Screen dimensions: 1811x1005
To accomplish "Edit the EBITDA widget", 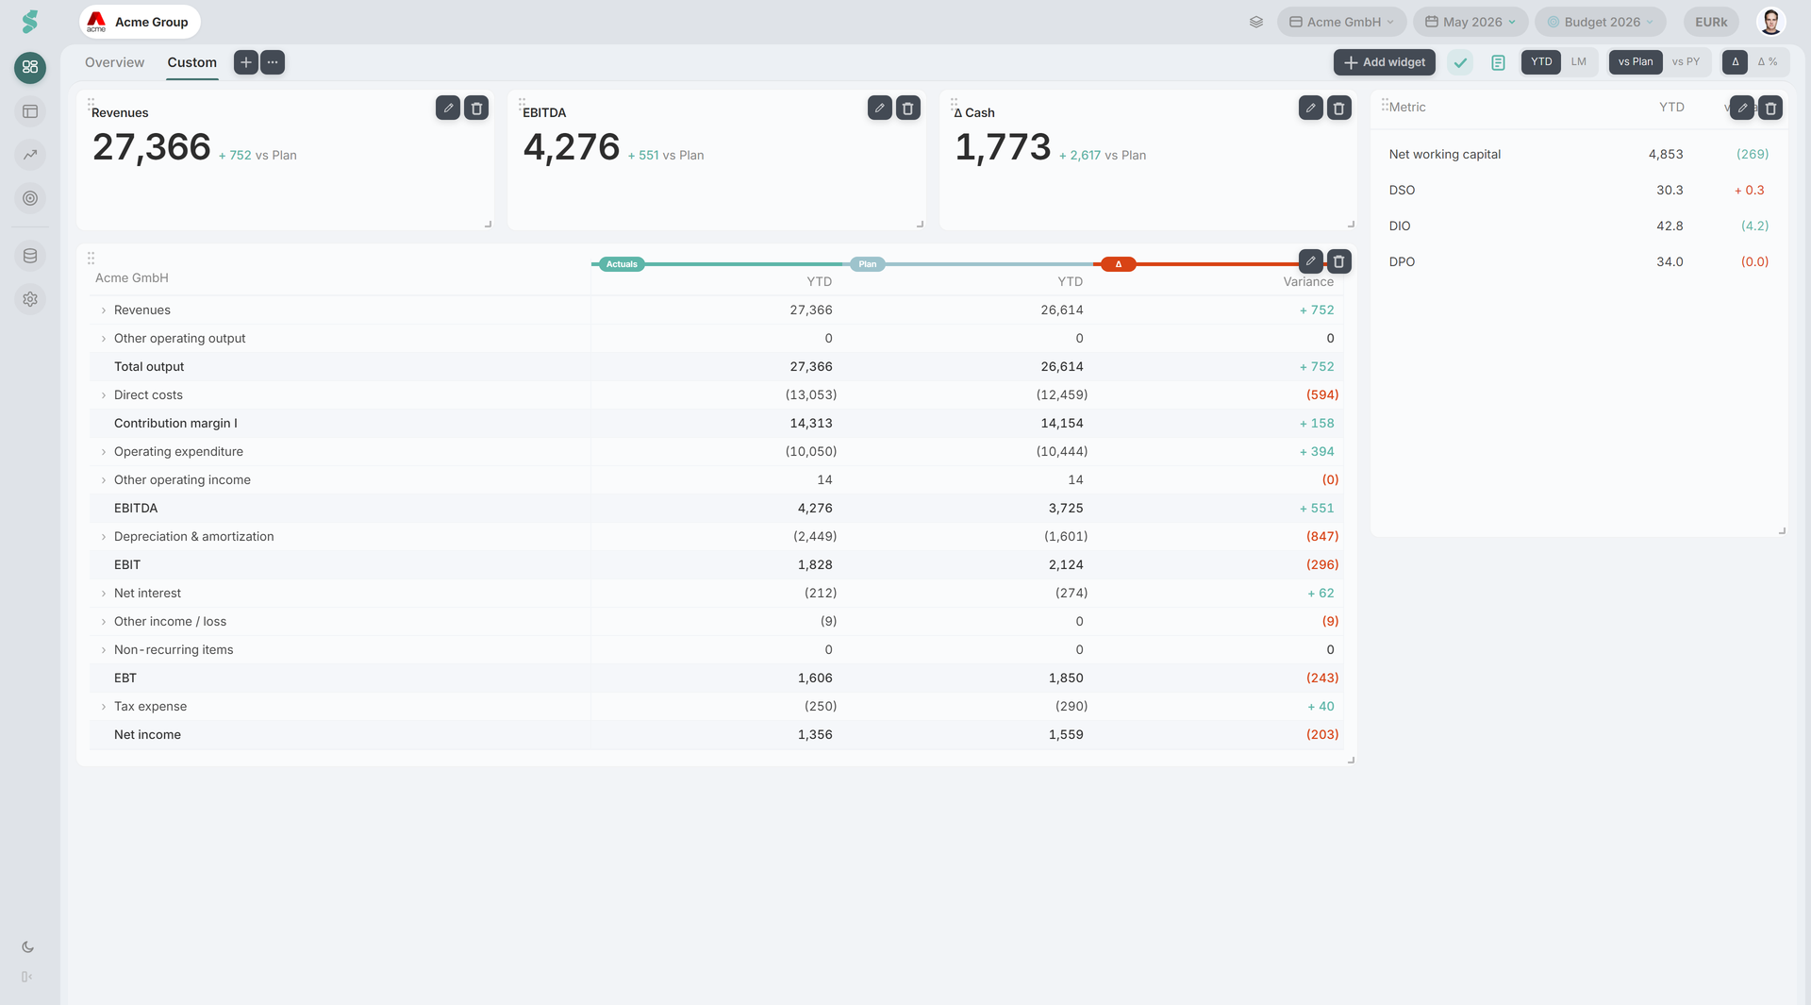I will point(880,108).
